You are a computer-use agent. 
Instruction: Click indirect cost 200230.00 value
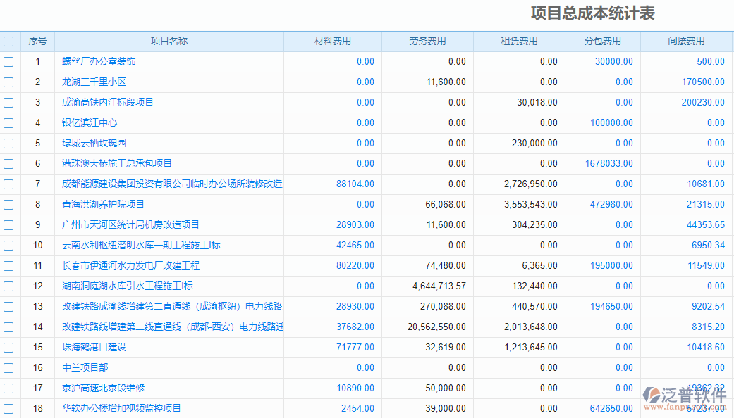tap(703, 103)
